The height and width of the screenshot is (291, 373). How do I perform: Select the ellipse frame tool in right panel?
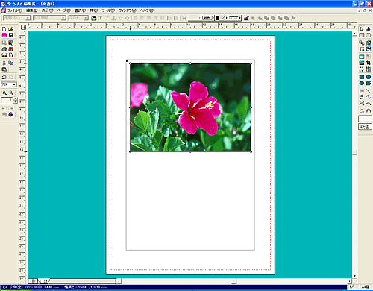[369, 35]
